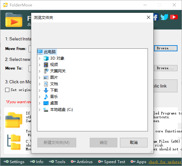Open the check for updates link

coord(165,162)
